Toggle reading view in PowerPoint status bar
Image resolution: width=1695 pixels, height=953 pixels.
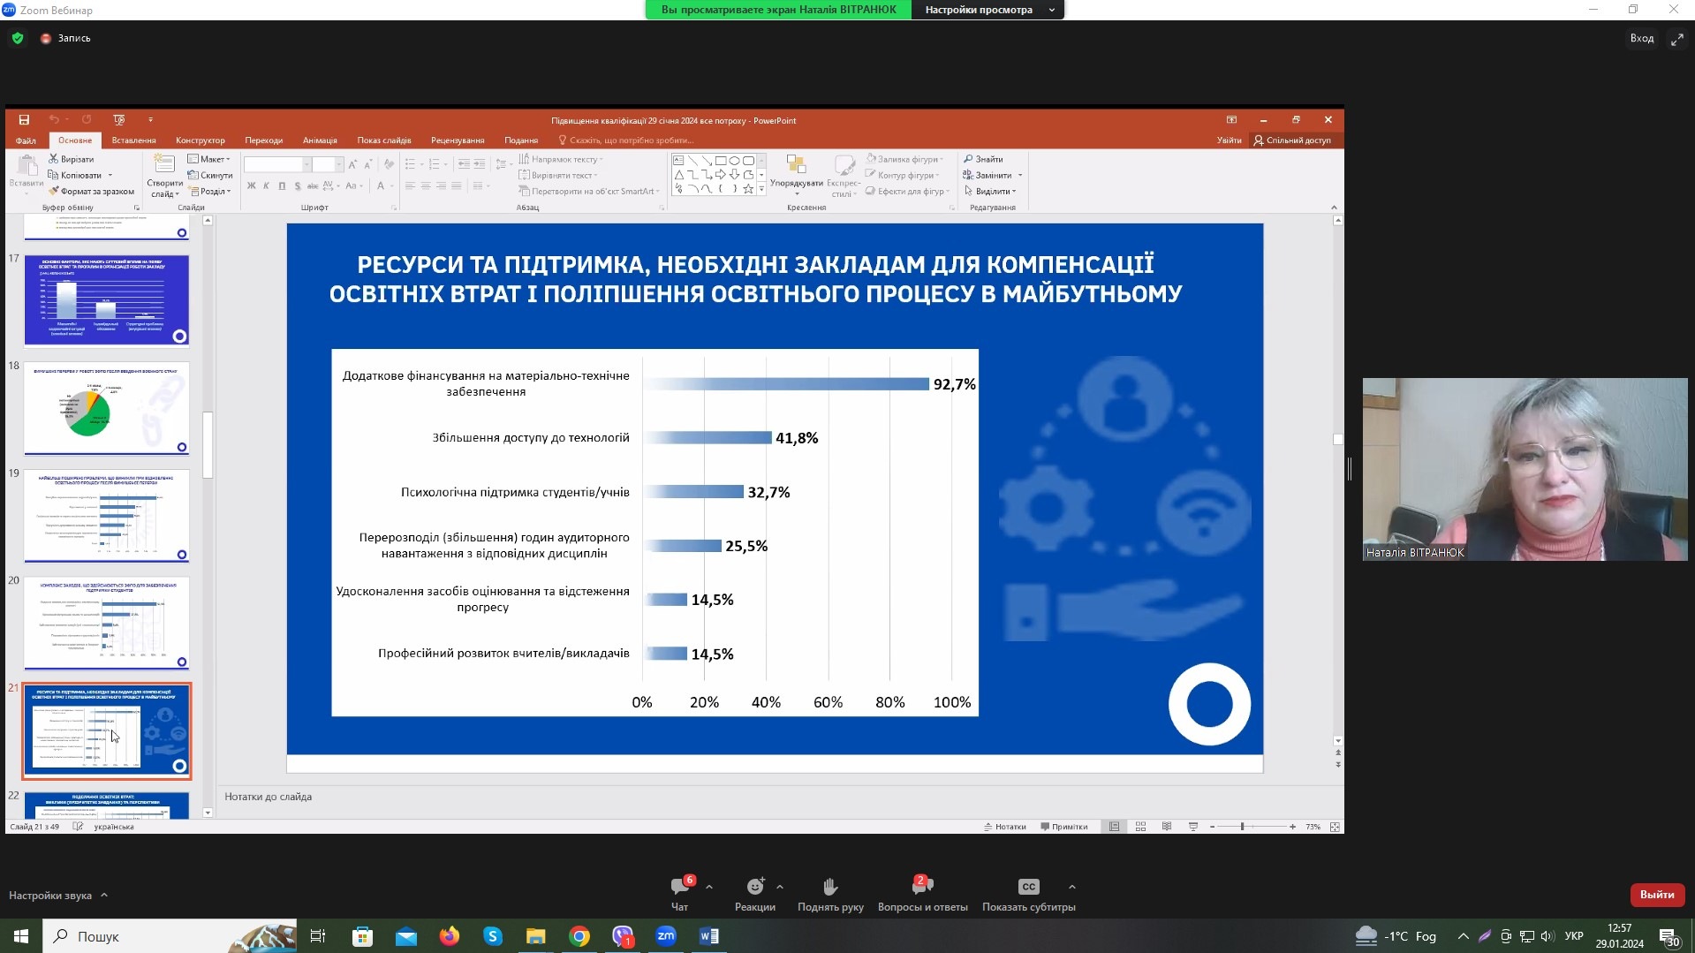pyautogui.click(x=1167, y=827)
